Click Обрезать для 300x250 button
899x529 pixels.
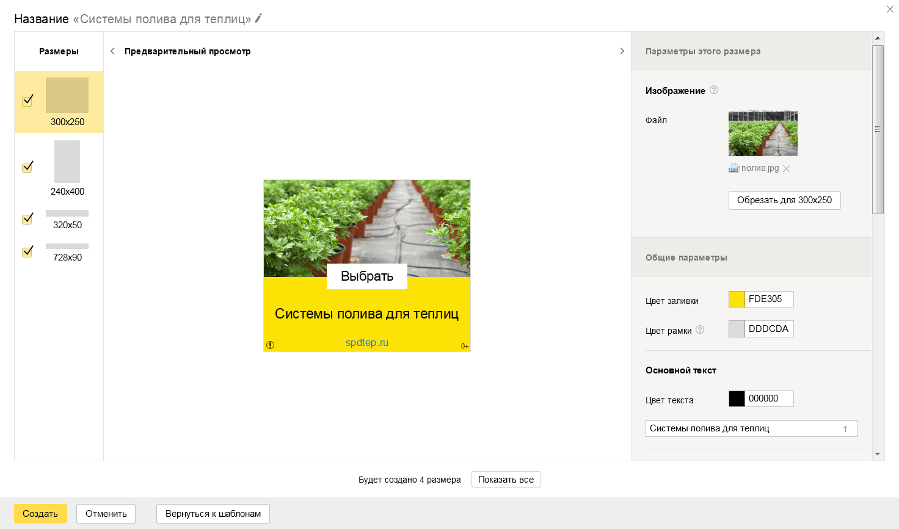point(784,200)
